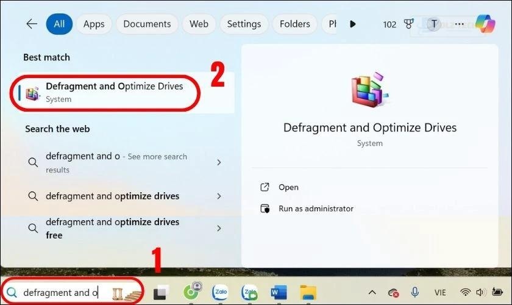The width and height of the screenshot is (512, 305).
Task: Click the large Defragment icon in preview pane
Action: pyautogui.click(x=369, y=90)
